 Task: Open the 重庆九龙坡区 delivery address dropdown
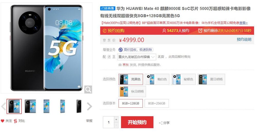(136, 57)
